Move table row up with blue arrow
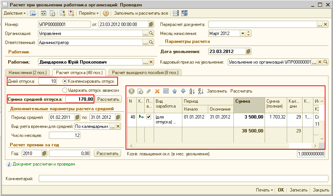The image size is (333, 196). coord(174,91)
